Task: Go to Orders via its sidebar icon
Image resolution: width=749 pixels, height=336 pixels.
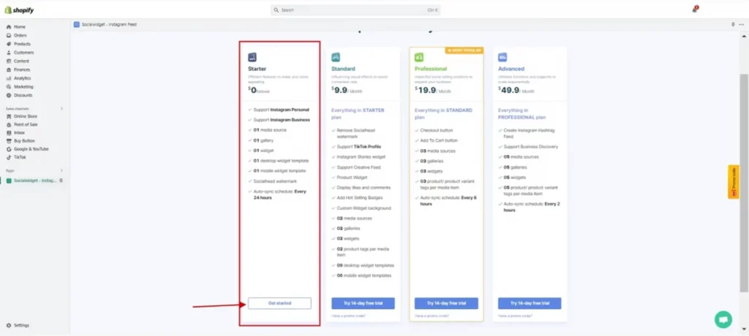Action: tap(9, 35)
